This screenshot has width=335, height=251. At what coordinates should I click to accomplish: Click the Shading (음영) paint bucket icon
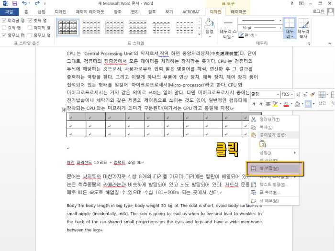[x=209, y=23]
